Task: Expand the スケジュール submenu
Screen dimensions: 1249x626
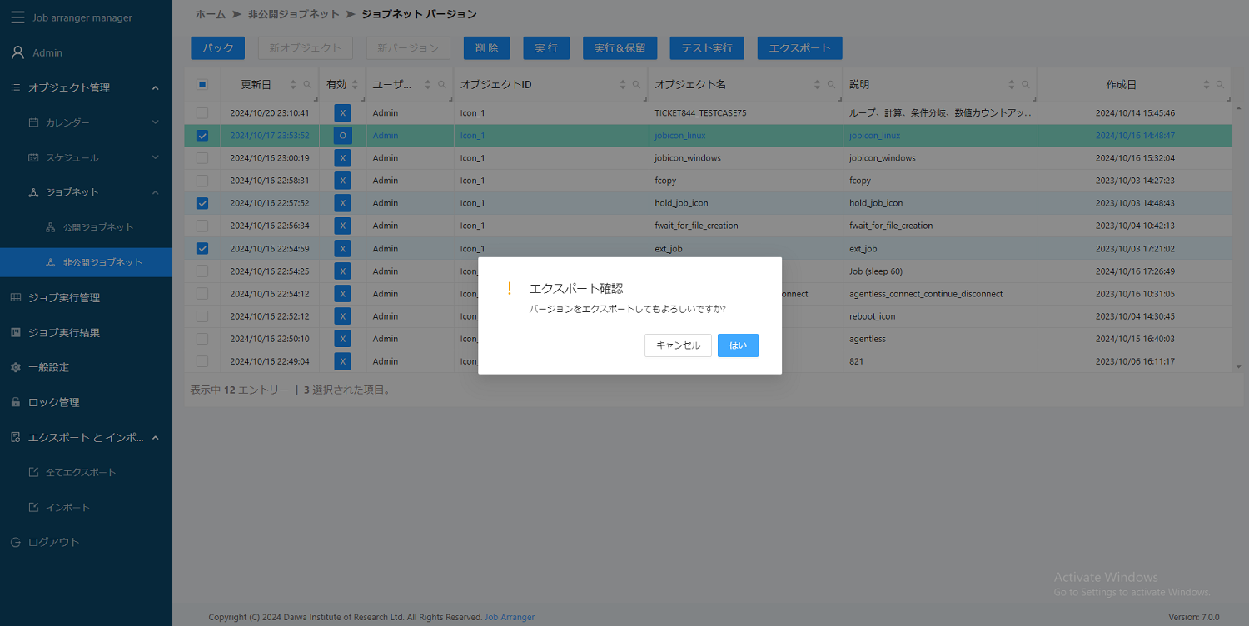Action: (x=154, y=157)
